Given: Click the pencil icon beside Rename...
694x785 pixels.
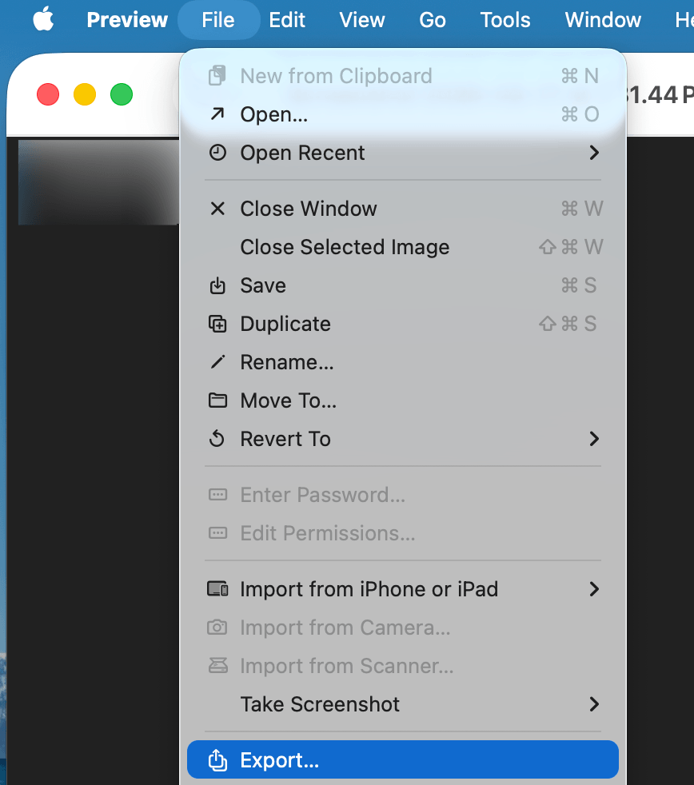Looking at the screenshot, I should pos(217,362).
